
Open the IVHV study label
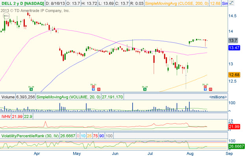[x=6, y=117]
